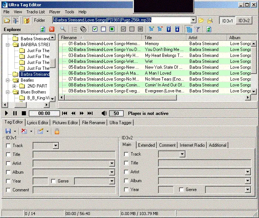This screenshot has width=259, height=218.
Task: Click the add-to-list tree icon with plus
Action: (x=151, y=29)
